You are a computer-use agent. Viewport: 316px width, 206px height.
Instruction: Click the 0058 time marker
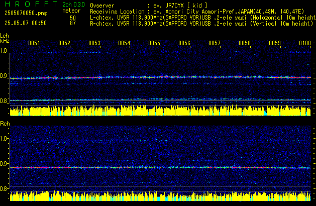245,43
